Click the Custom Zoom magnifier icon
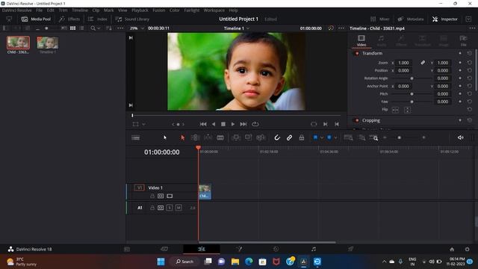478x269 pixels. click(x=373, y=137)
